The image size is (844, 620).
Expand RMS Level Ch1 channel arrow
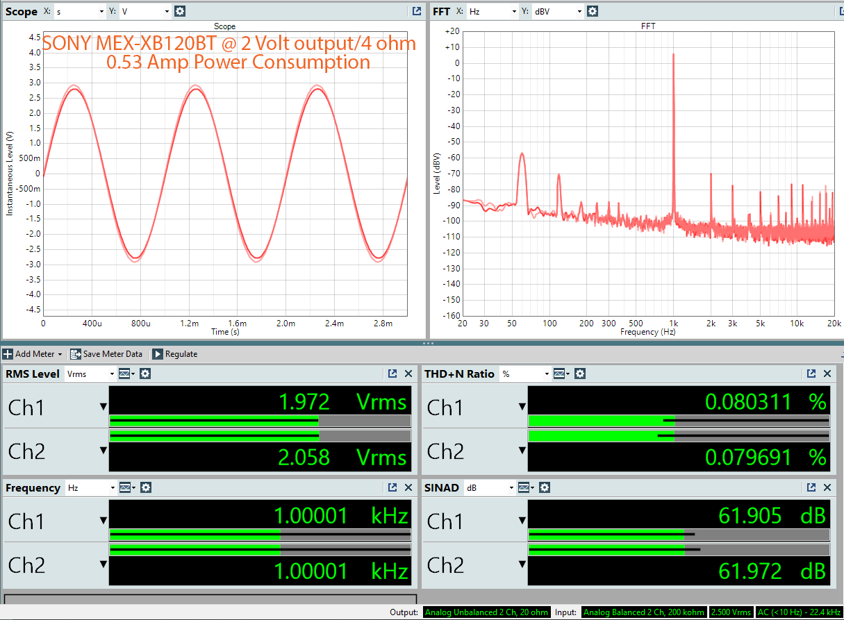click(x=104, y=407)
